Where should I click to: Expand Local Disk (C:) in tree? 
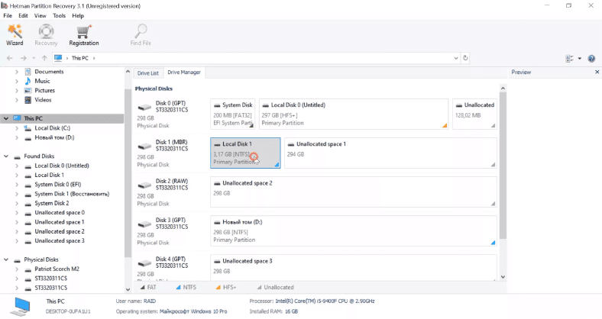tap(17, 128)
